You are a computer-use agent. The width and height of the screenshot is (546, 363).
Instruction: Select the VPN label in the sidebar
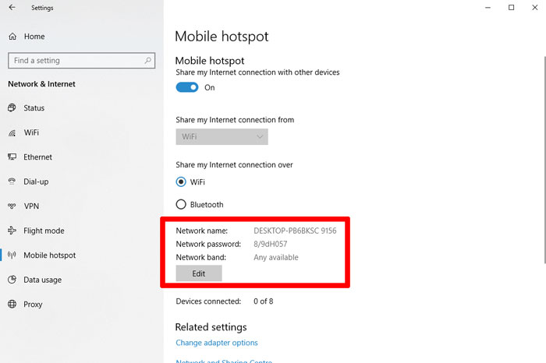coord(31,206)
